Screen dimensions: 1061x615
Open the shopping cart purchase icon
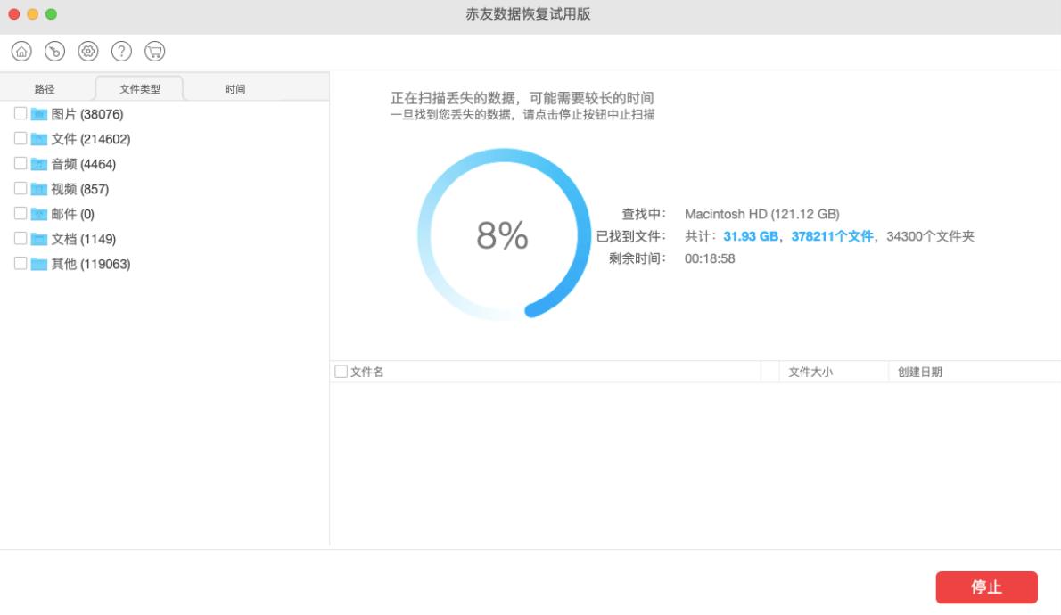(x=155, y=52)
